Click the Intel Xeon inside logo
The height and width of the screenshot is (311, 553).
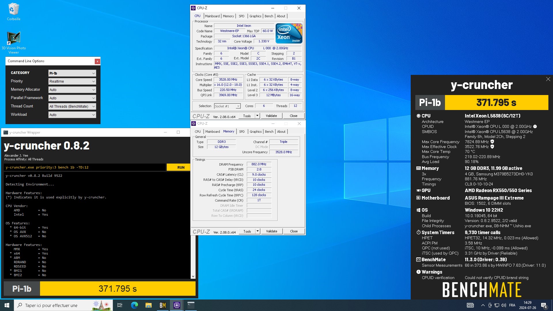(289, 33)
